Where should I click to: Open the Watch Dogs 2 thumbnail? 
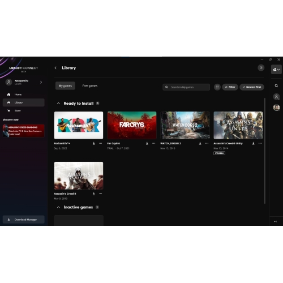tap(185, 125)
